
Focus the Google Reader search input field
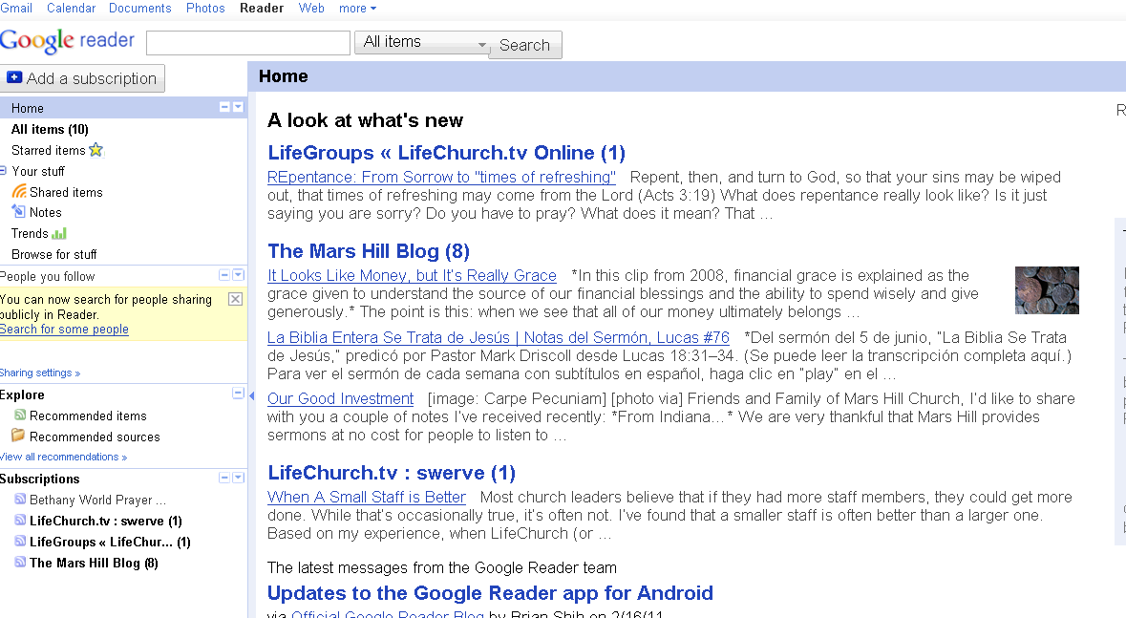248,43
